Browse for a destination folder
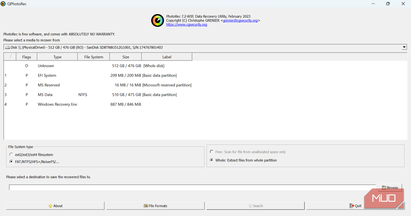Viewport: 411px width, 216px height. pyautogui.click(x=390, y=187)
